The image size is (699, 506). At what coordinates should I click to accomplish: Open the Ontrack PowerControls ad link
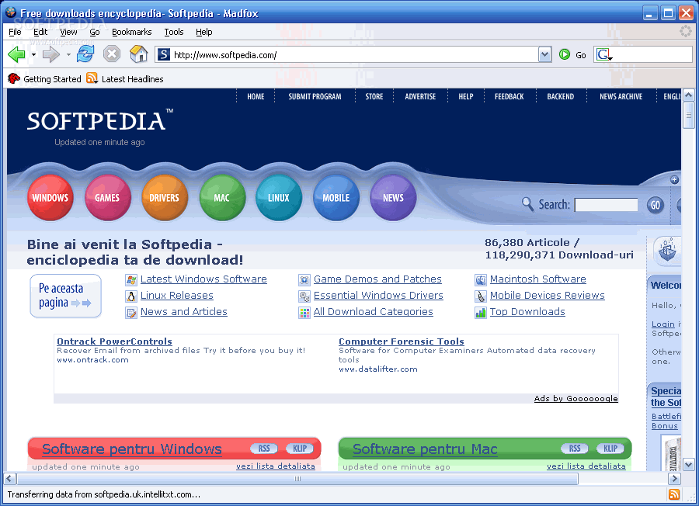[x=114, y=341]
